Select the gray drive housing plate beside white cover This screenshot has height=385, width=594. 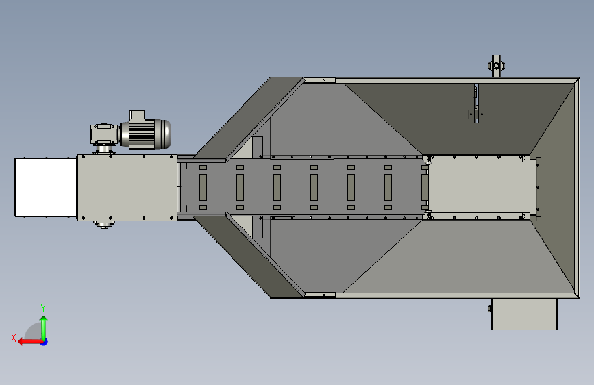127,188
